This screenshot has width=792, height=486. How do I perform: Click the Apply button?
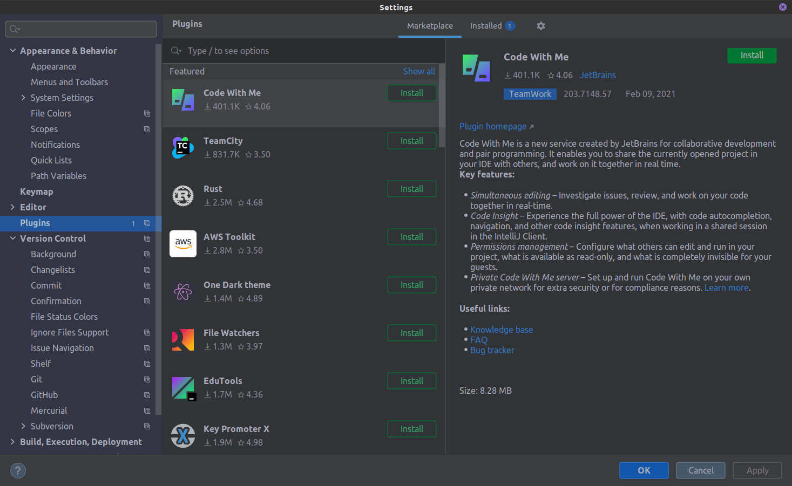pos(757,470)
